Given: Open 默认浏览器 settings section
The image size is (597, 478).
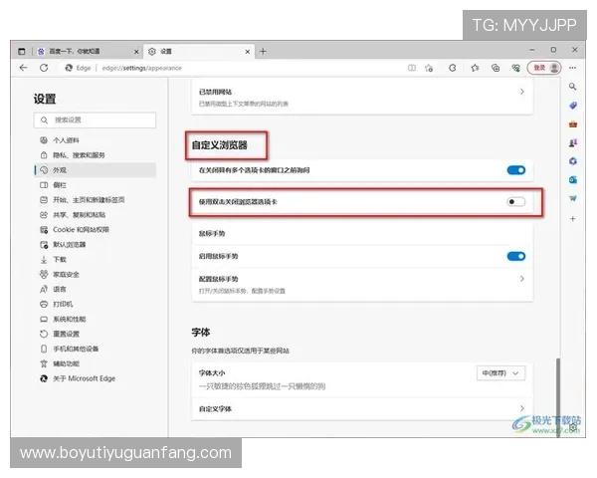Looking at the screenshot, I should click(x=96, y=244).
